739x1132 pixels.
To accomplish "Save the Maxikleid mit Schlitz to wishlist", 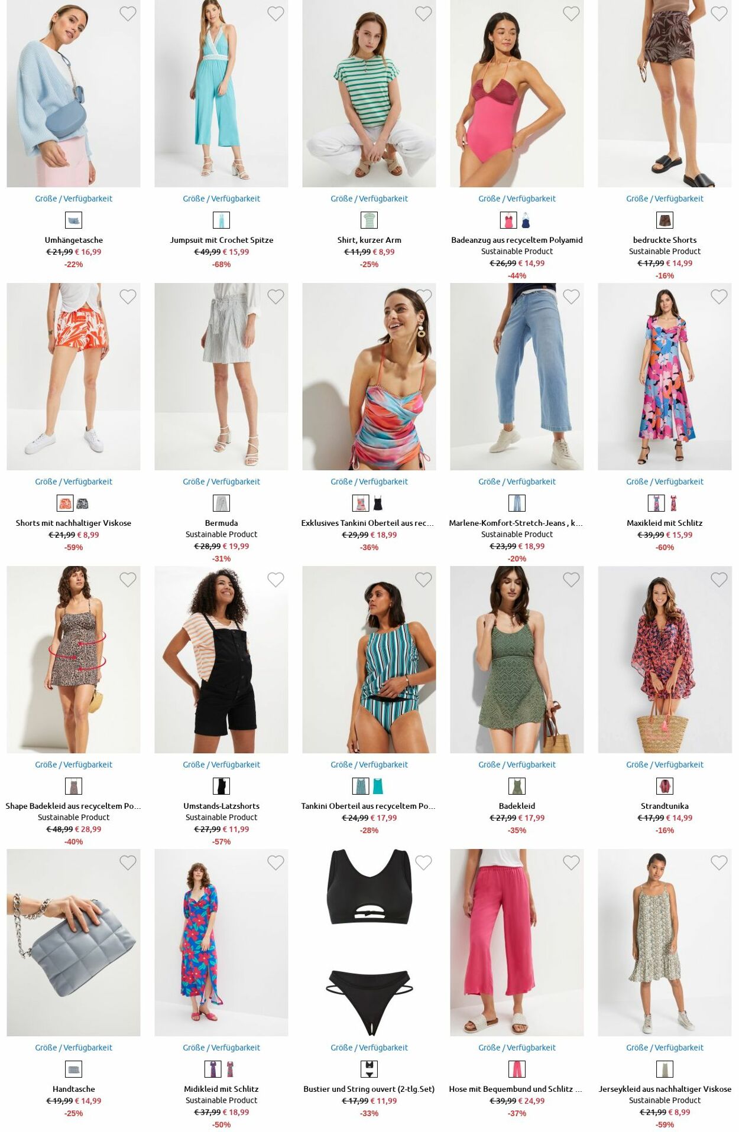I will pyautogui.click(x=719, y=297).
